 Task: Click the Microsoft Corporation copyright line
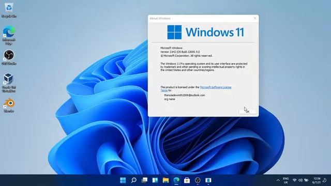coord(186,56)
